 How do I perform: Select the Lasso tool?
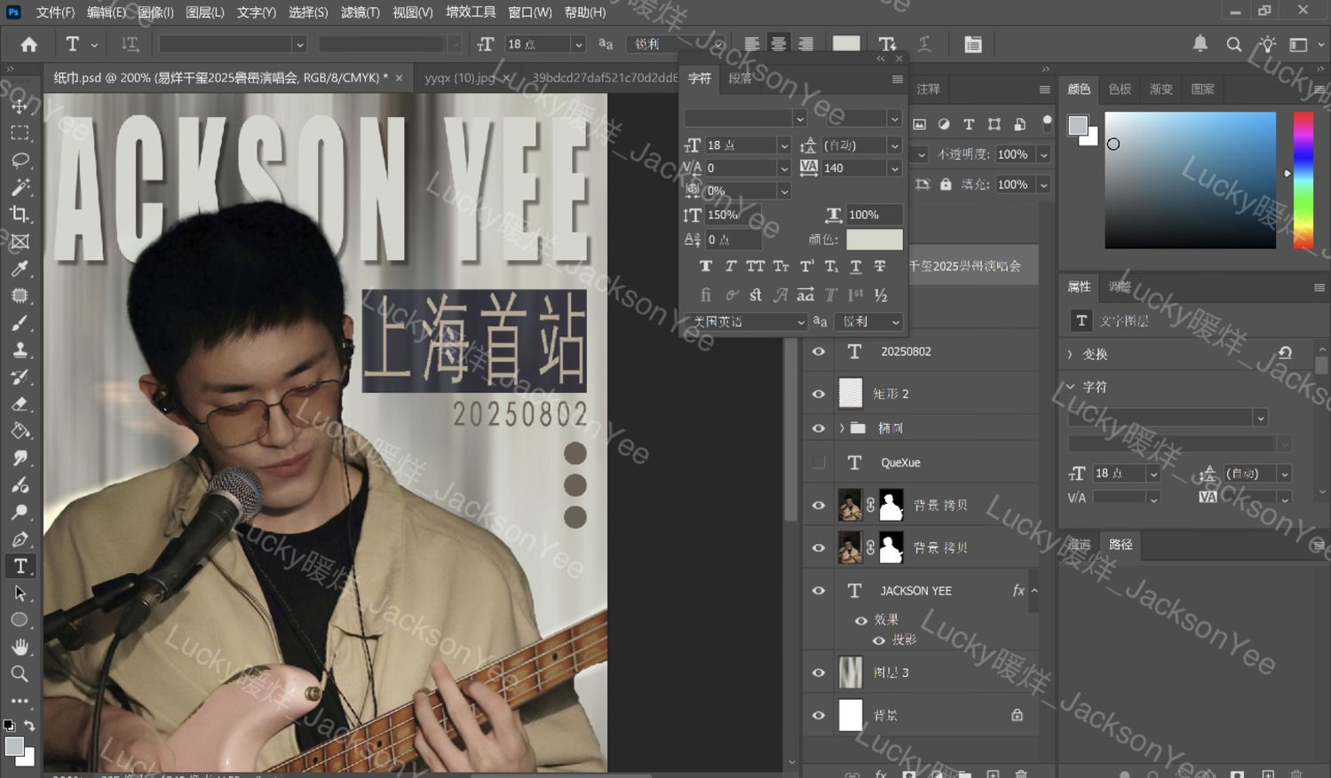pyautogui.click(x=20, y=161)
